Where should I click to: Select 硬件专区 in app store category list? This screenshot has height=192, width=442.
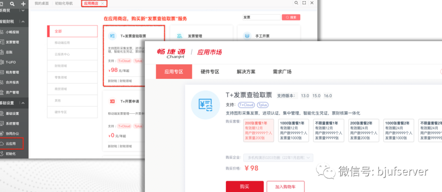pos(72,112)
